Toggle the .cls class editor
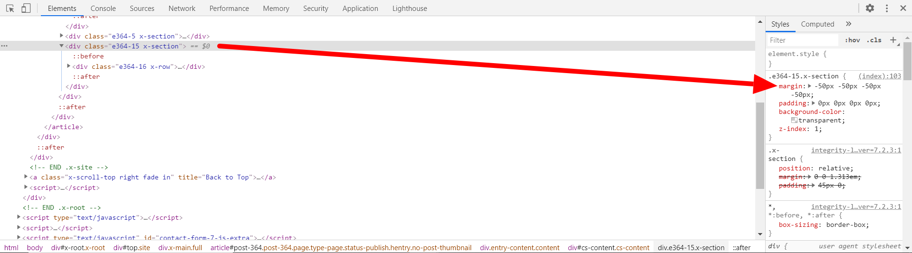 click(874, 40)
